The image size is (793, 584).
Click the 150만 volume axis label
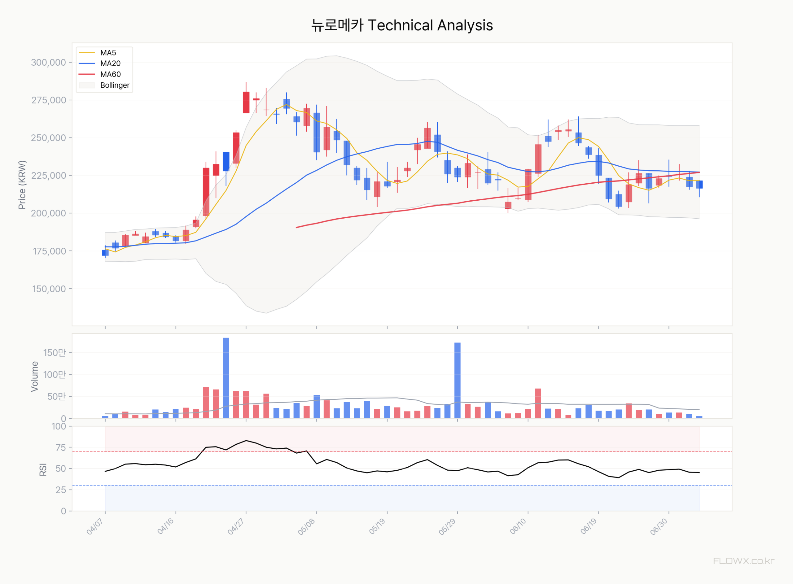tap(55, 353)
